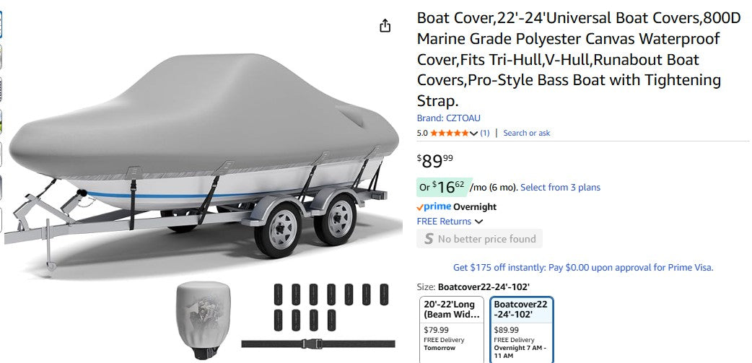The image size is (752, 363).
Task: Click the share icon above the product image
Action: [385, 26]
